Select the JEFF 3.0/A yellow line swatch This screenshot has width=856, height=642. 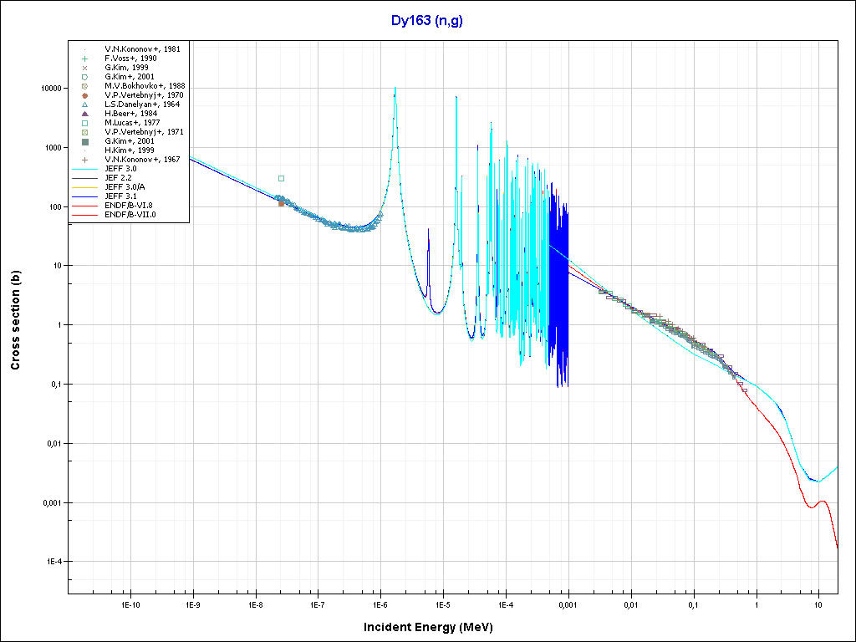coord(85,186)
